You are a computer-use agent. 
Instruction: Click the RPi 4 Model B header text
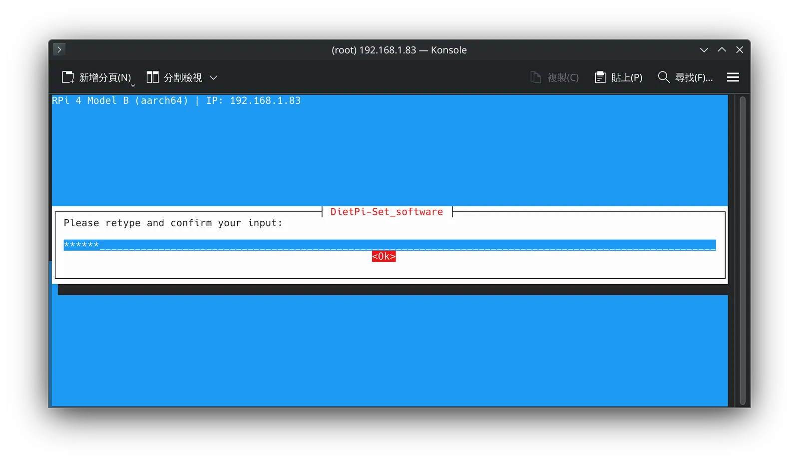coord(176,100)
